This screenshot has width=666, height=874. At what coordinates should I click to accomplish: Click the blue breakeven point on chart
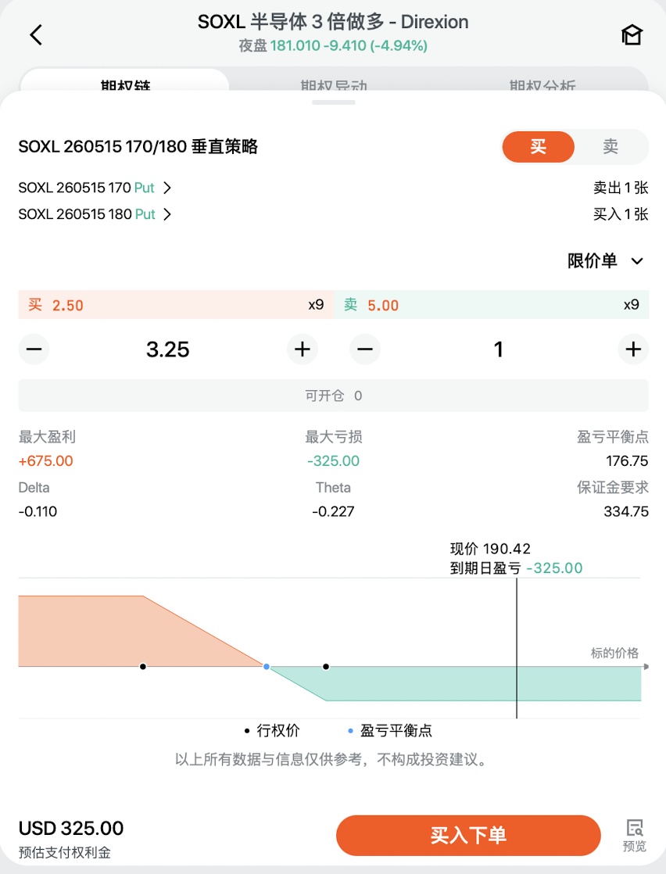click(267, 667)
